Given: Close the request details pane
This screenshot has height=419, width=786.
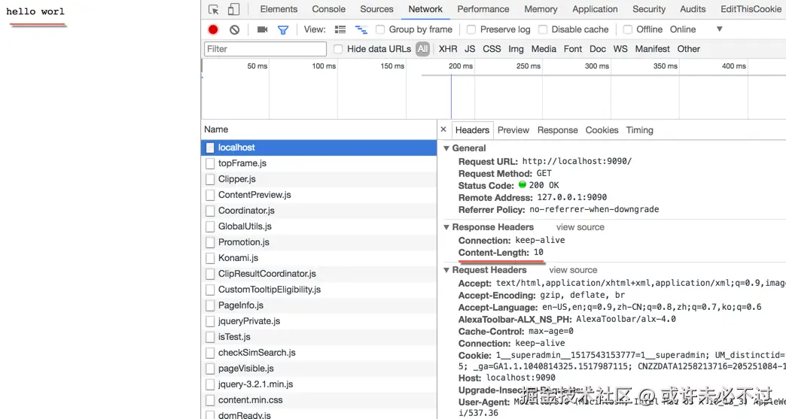Looking at the screenshot, I should click(443, 129).
